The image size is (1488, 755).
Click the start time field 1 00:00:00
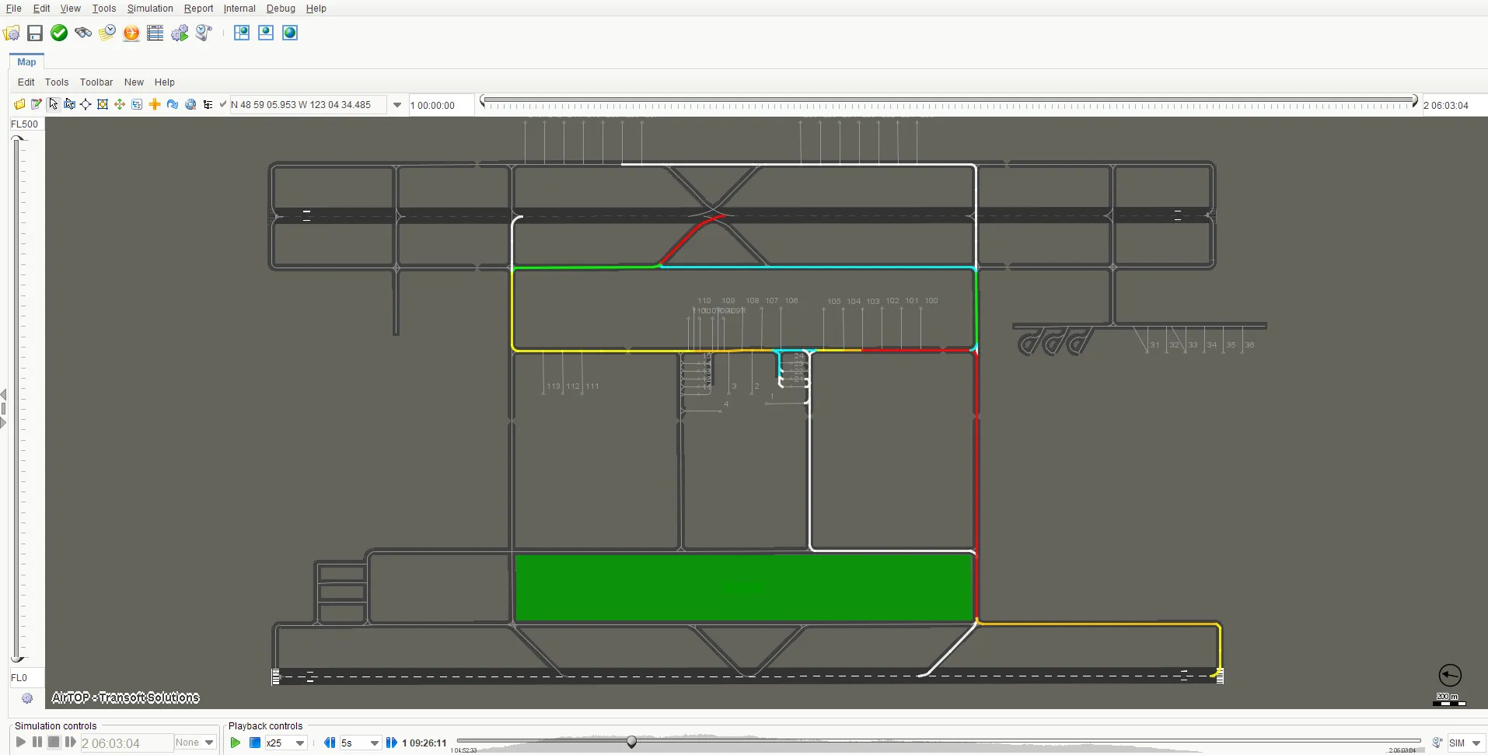click(x=441, y=105)
